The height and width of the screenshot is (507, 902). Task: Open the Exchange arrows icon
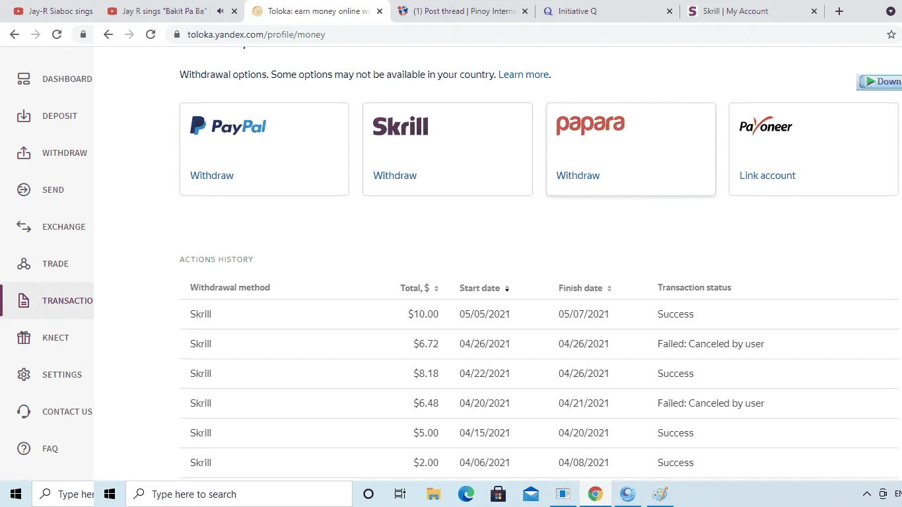coord(24,227)
